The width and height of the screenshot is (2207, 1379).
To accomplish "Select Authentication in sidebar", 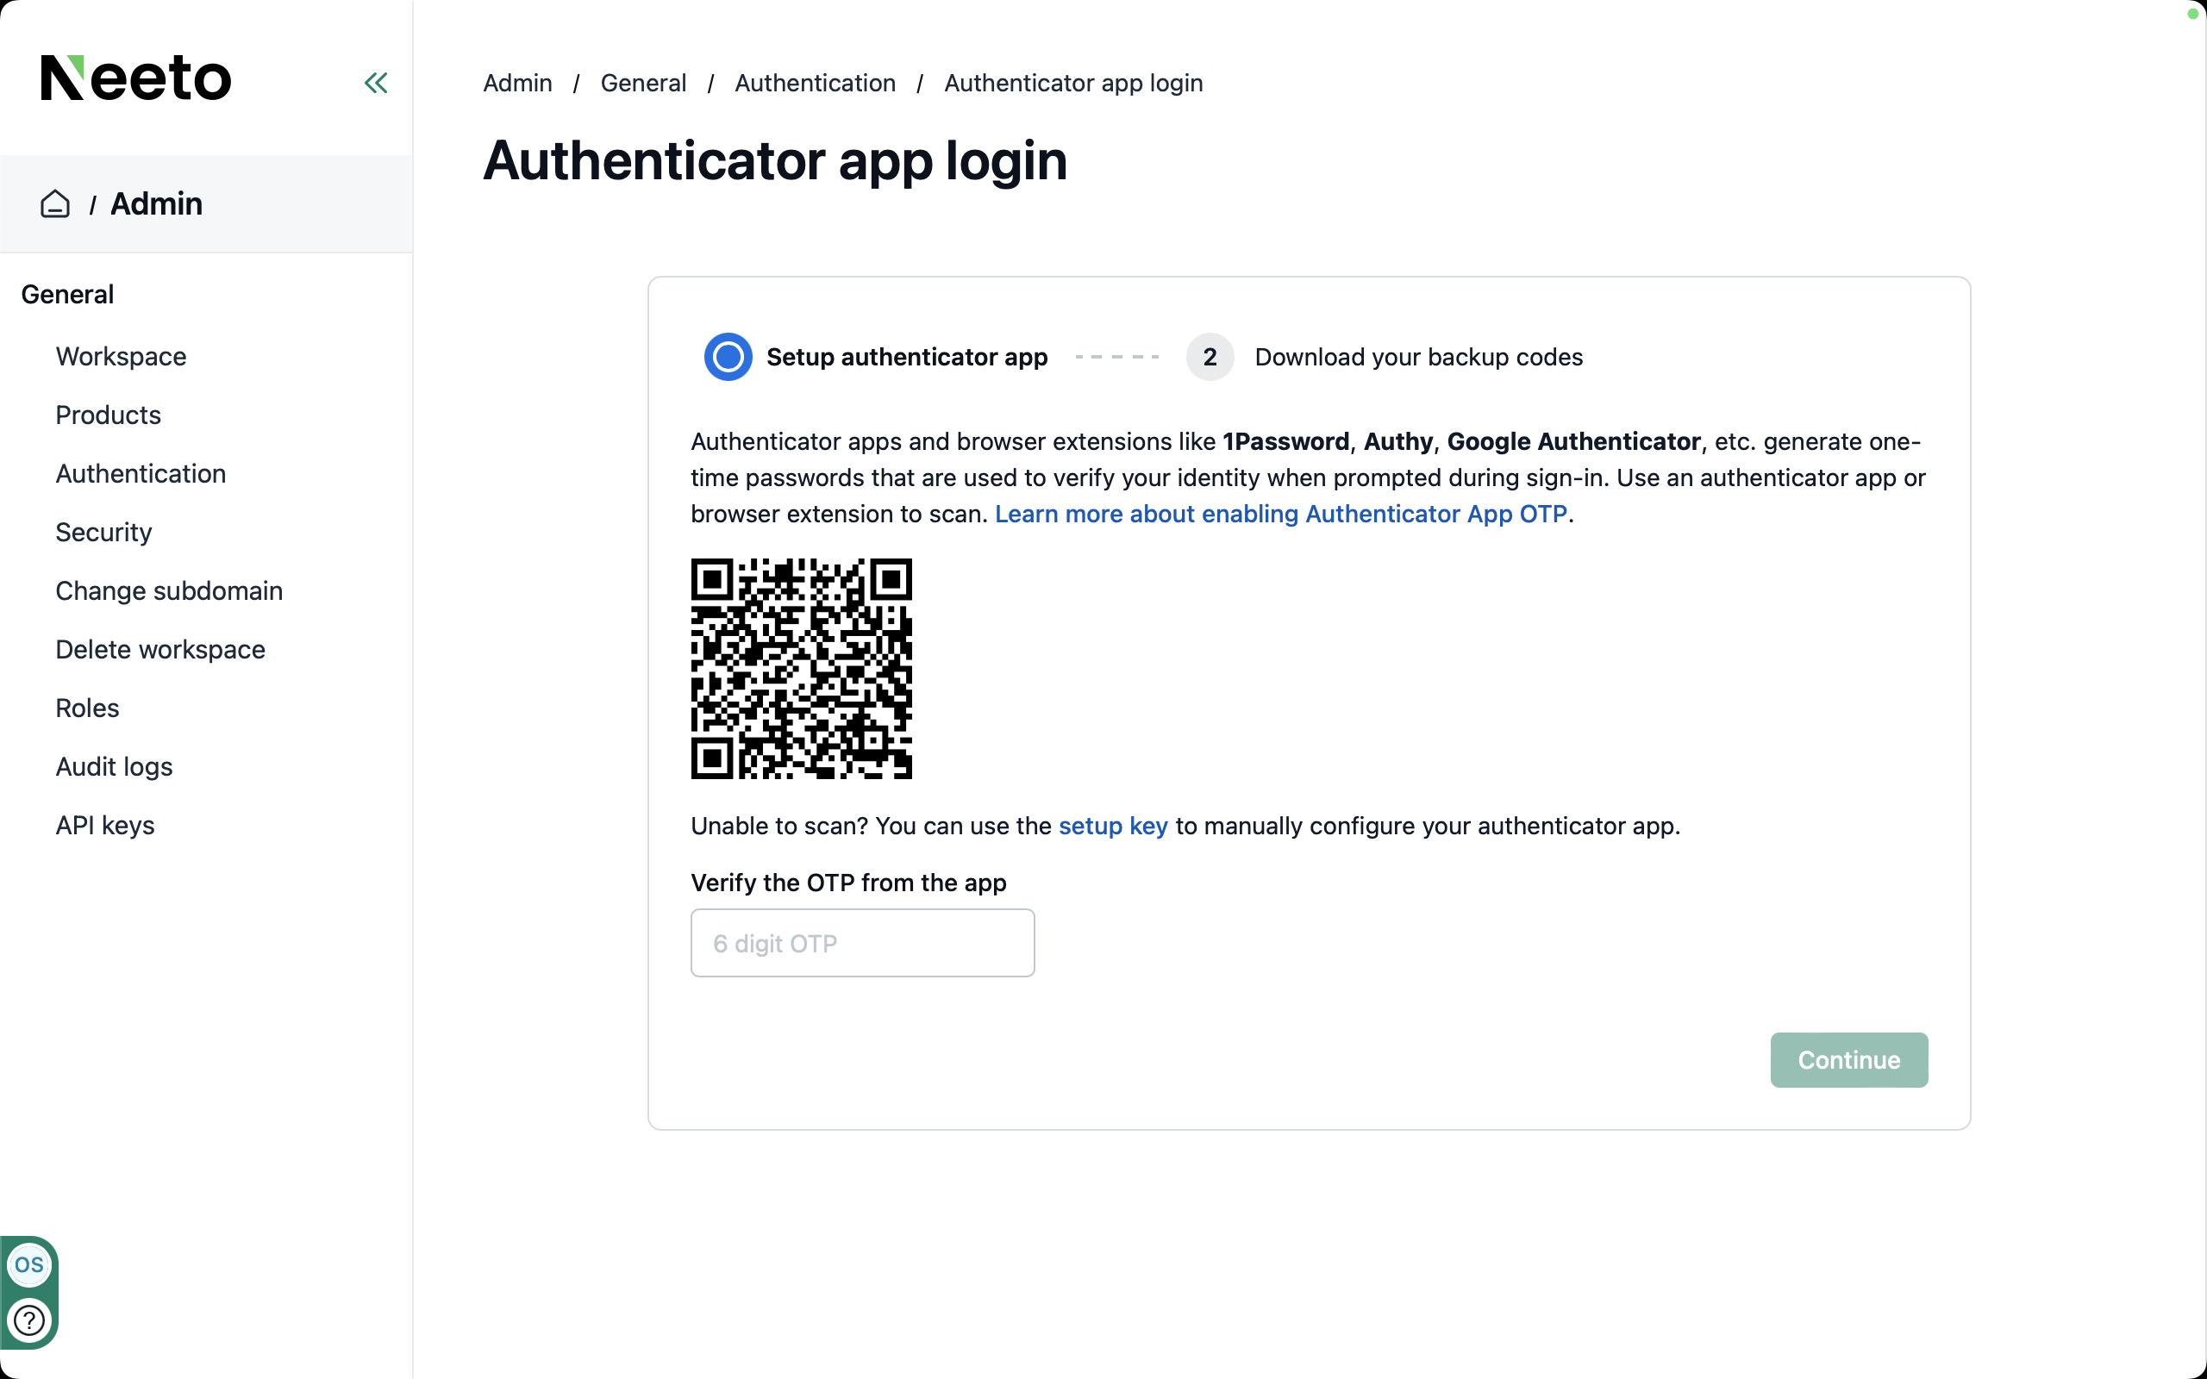I will [x=141, y=473].
